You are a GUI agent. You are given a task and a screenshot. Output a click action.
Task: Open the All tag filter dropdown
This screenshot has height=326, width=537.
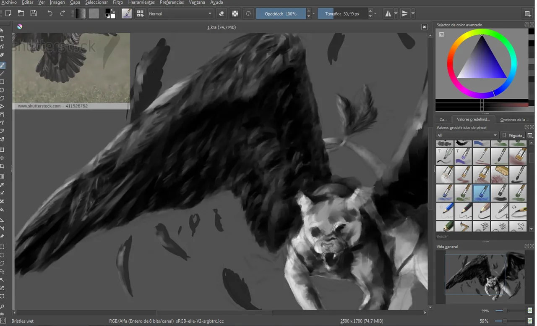[x=467, y=135]
